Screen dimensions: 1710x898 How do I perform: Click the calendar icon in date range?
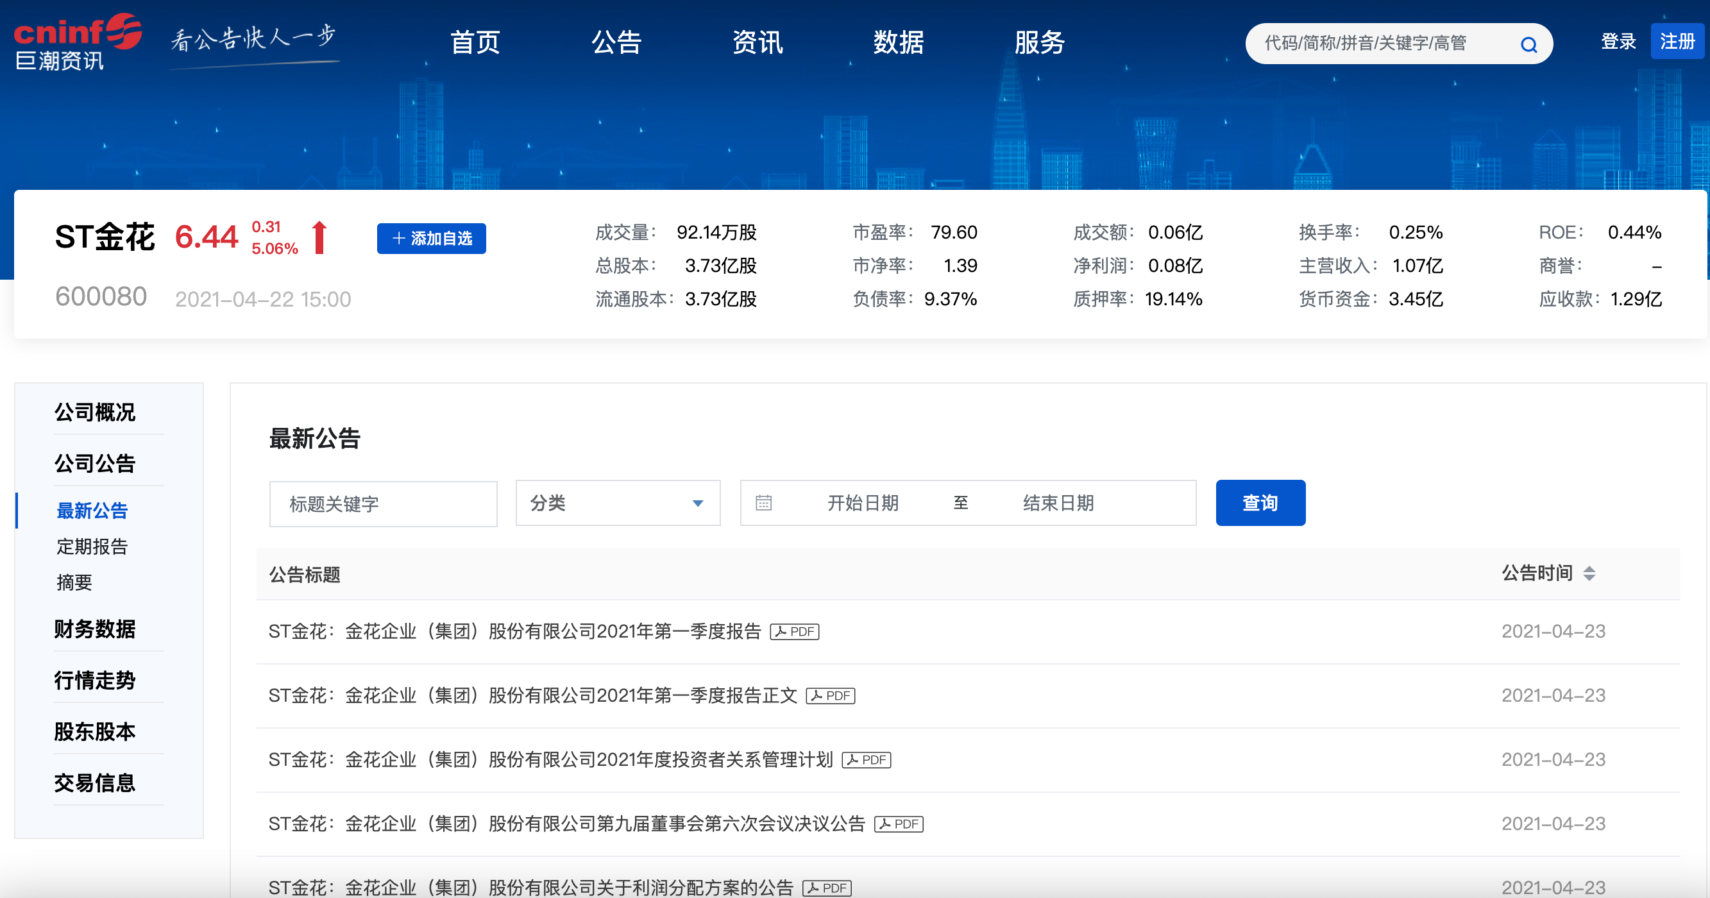pyautogui.click(x=763, y=503)
